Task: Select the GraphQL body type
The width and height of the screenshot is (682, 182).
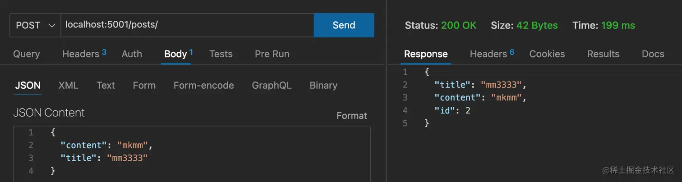Action: point(272,85)
